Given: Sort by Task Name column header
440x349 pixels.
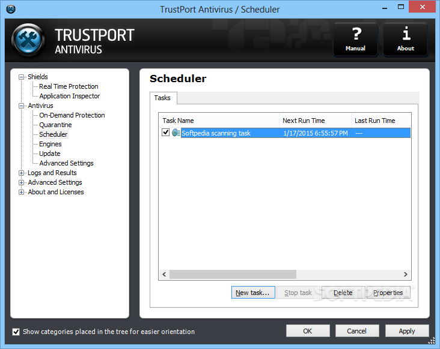Looking at the screenshot, I should (x=219, y=121).
